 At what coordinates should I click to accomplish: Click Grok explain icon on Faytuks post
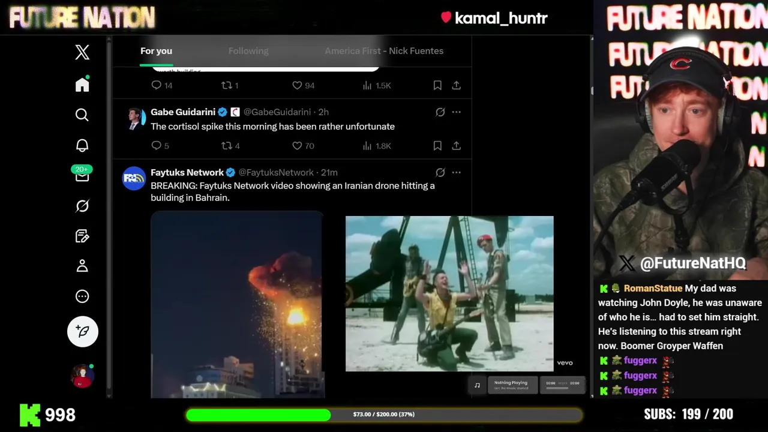[440, 173]
